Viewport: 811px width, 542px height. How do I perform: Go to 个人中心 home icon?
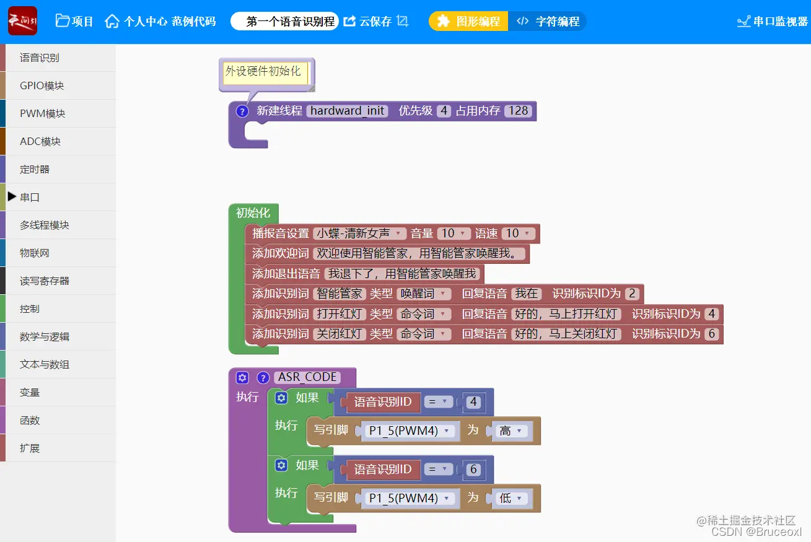click(x=112, y=21)
